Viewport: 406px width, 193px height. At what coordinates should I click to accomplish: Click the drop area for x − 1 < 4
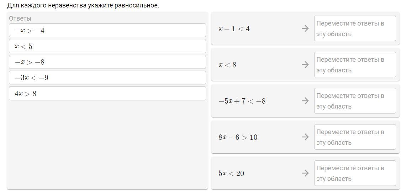(x=355, y=28)
